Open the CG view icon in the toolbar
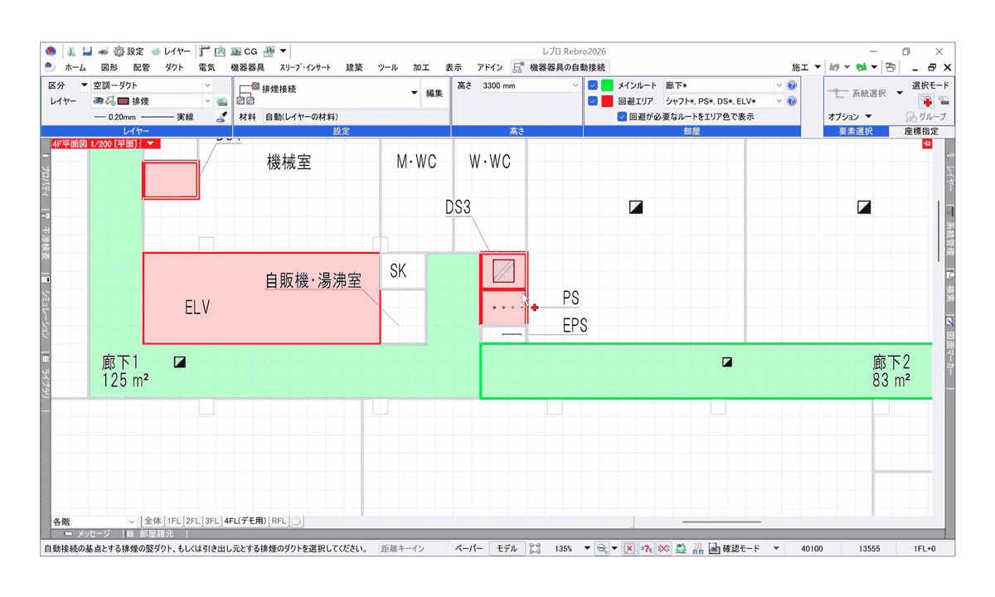The width and height of the screenshot is (995, 597). (x=235, y=51)
